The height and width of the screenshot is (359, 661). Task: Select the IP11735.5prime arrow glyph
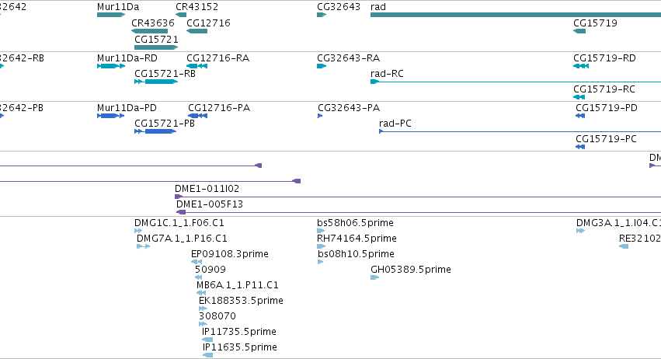[x=207, y=339]
